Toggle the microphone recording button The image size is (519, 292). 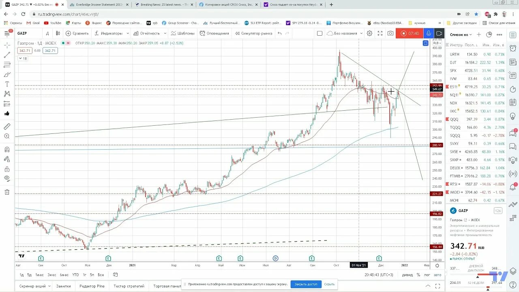pyautogui.click(x=428, y=33)
